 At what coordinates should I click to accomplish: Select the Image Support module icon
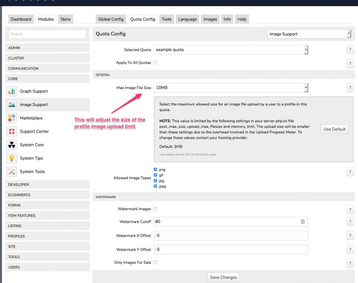pyautogui.click(x=12, y=105)
